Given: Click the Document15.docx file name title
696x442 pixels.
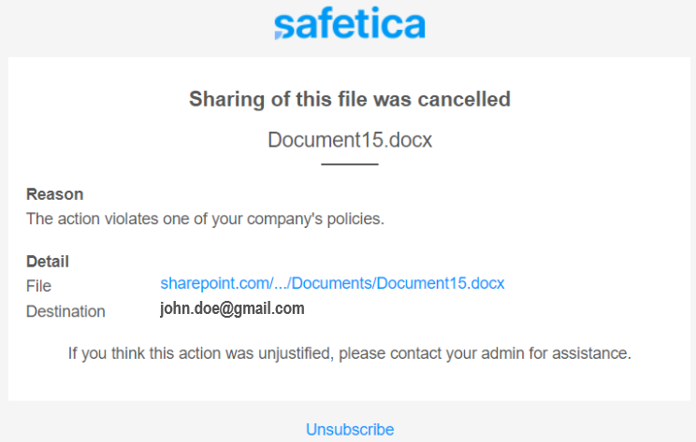Looking at the screenshot, I should click(x=350, y=140).
